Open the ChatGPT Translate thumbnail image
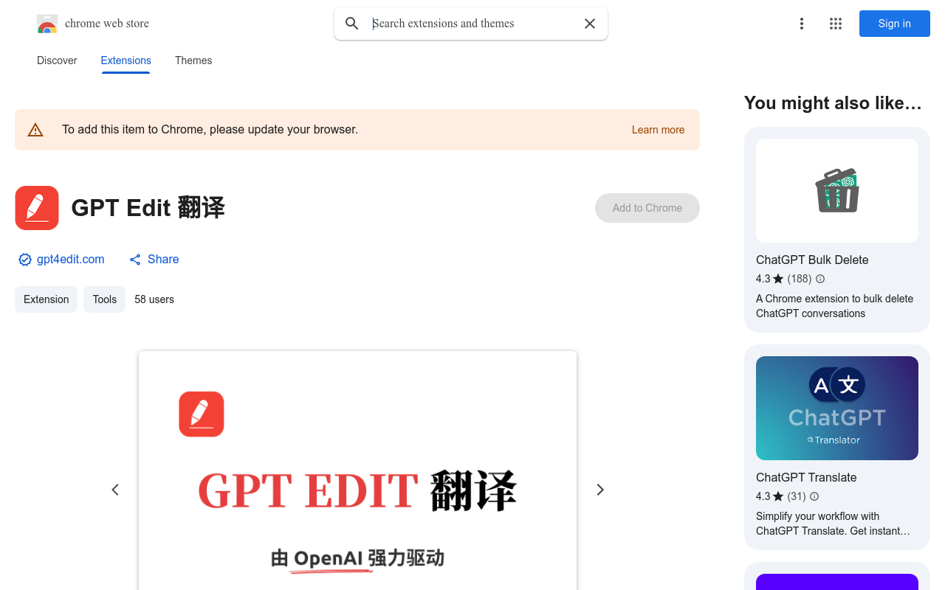The image size is (945, 590). [837, 408]
